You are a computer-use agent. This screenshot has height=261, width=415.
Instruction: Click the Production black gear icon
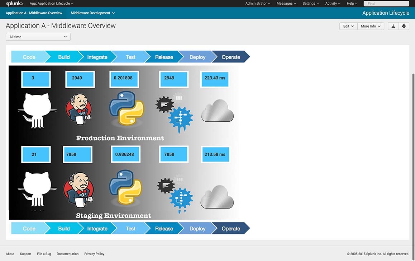[x=164, y=104]
